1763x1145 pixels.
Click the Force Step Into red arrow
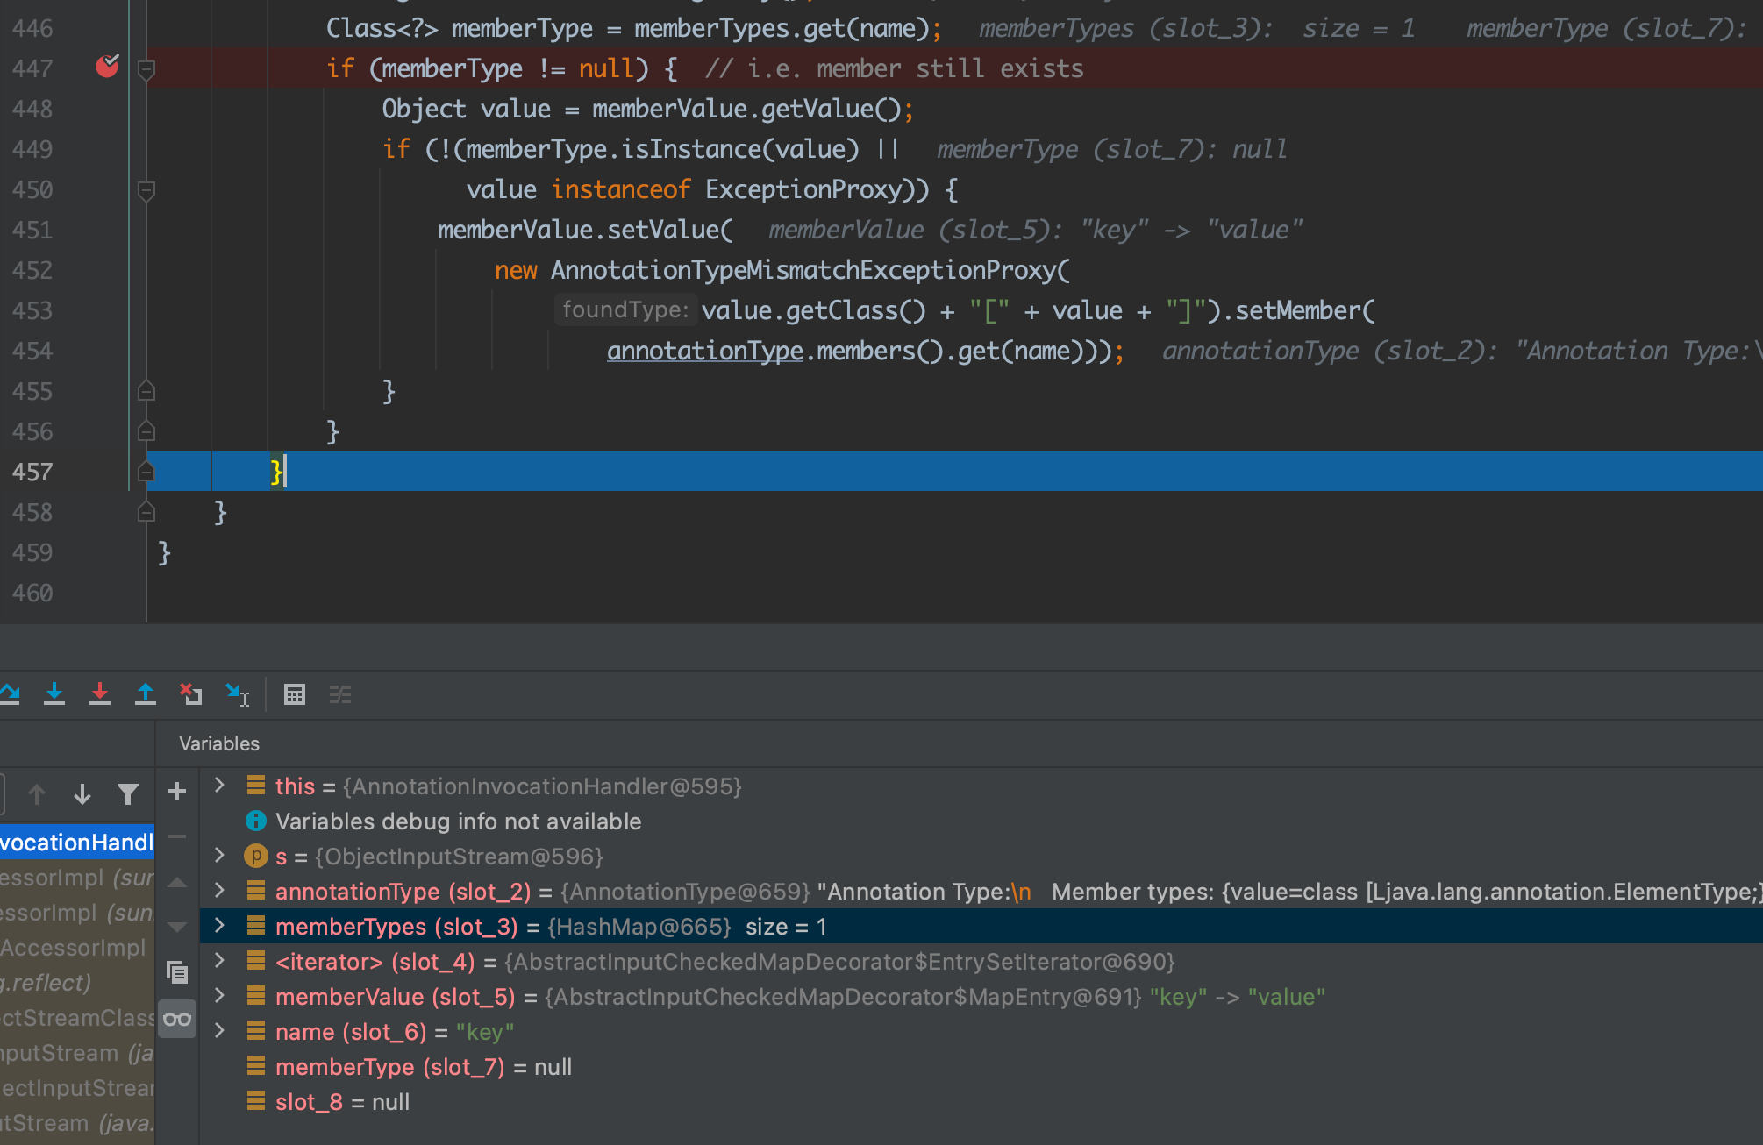click(100, 694)
